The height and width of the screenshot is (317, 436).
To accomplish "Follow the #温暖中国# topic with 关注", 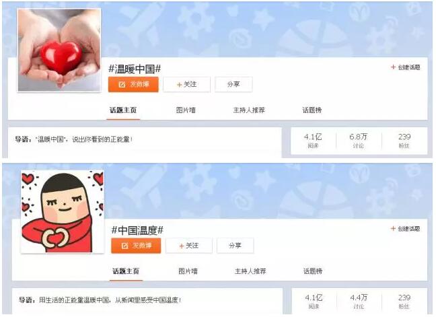I will (x=186, y=84).
